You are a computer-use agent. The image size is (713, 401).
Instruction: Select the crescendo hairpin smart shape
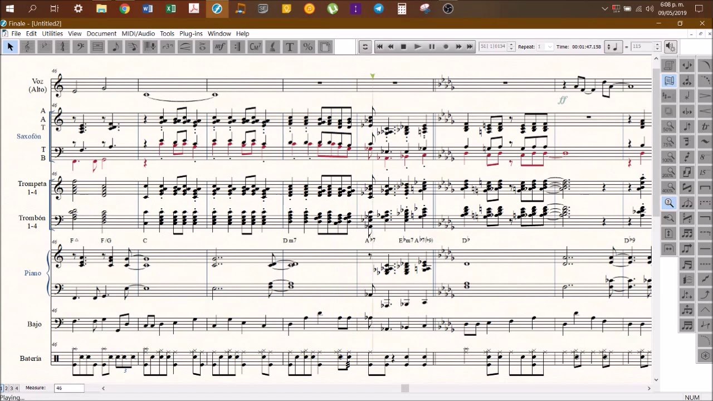[x=705, y=111]
